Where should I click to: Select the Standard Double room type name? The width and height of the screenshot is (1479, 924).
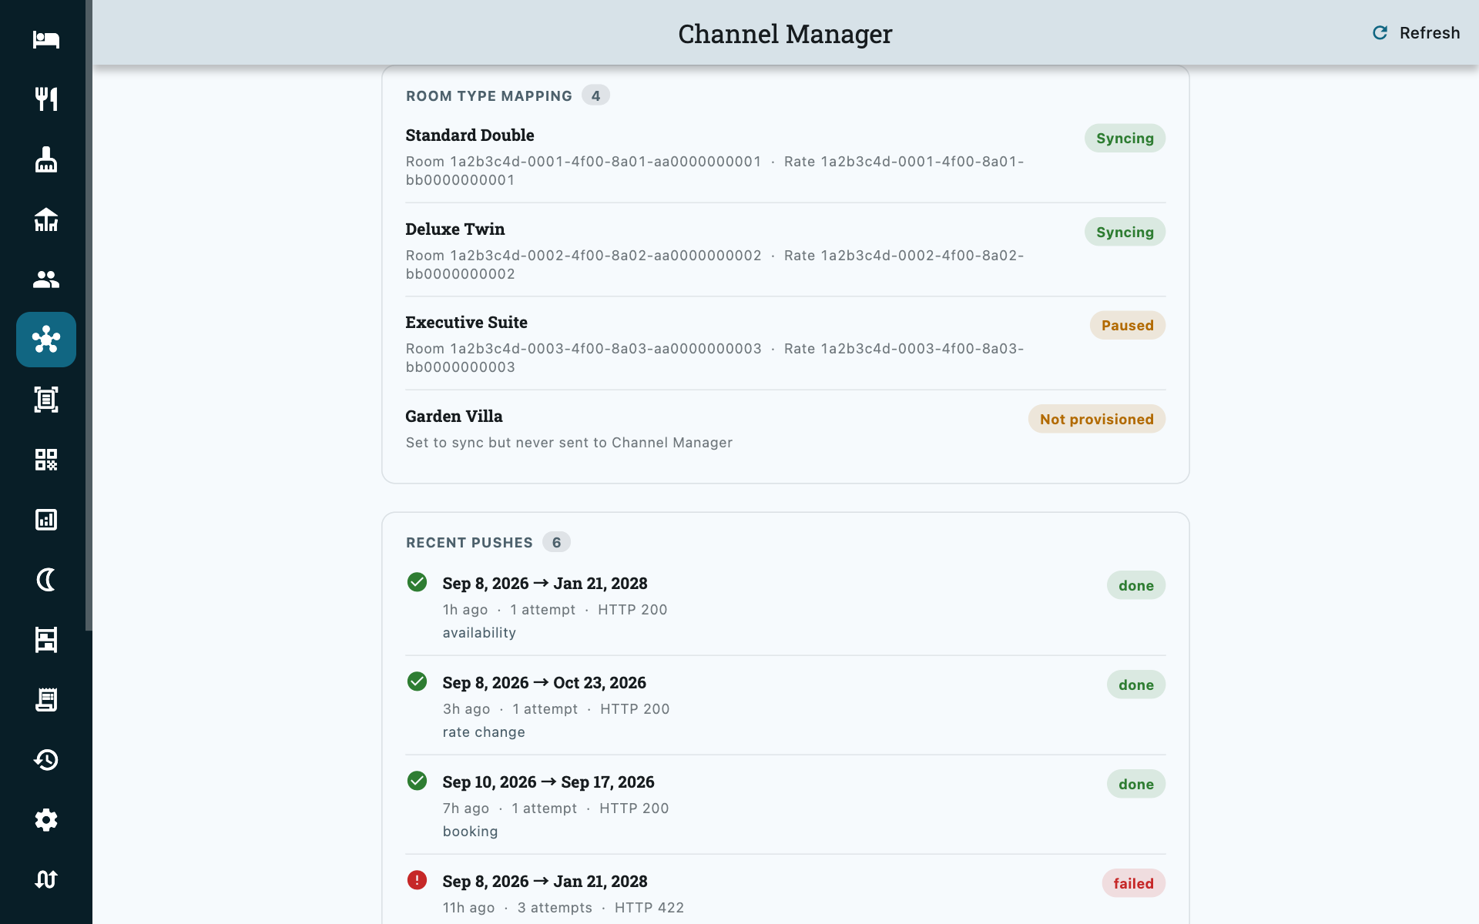[x=470, y=136]
